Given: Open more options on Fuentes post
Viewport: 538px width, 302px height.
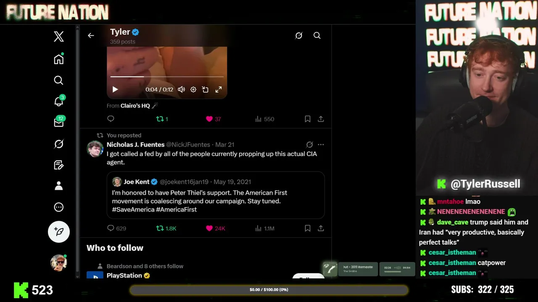Looking at the screenshot, I should (321, 144).
